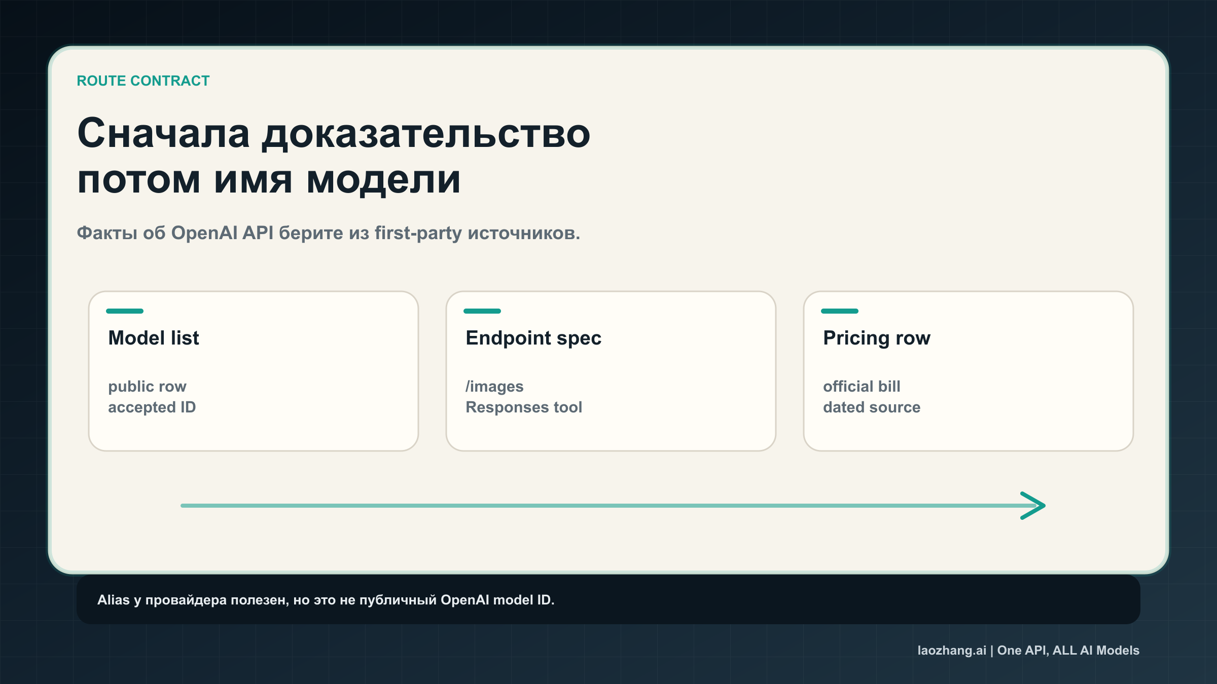
Task: Click the teal accent bar above Pricing row
Action: point(840,311)
